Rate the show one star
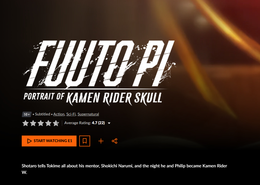 pos(25,123)
